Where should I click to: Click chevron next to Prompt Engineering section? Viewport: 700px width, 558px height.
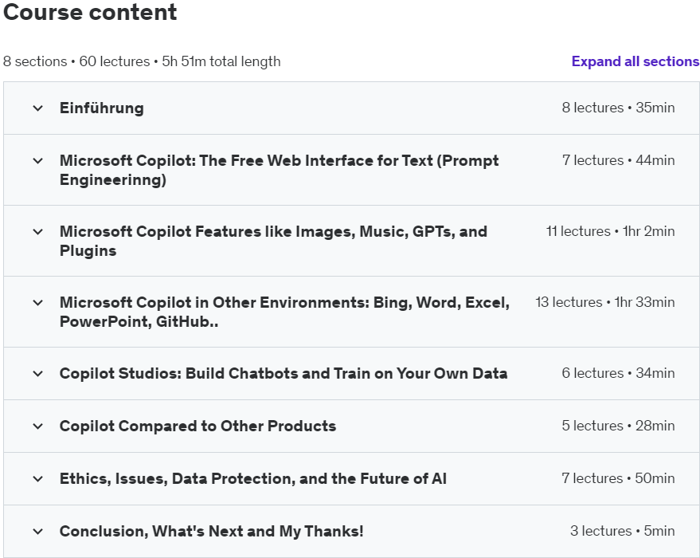click(x=37, y=161)
